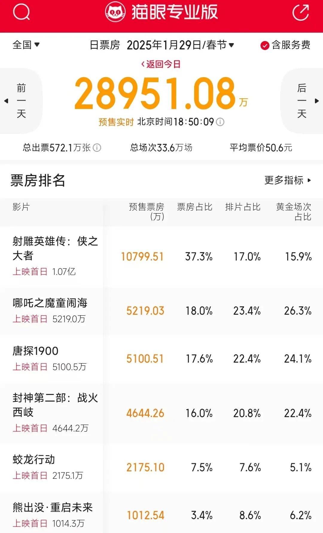Open 哪吒之魔童闹海 movie details
Screen dimensions: 323x533
[x=50, y=303]
